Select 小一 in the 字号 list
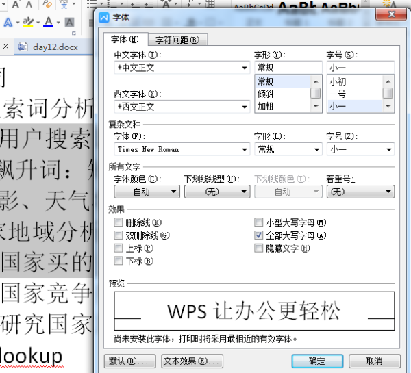 (355, 107)
